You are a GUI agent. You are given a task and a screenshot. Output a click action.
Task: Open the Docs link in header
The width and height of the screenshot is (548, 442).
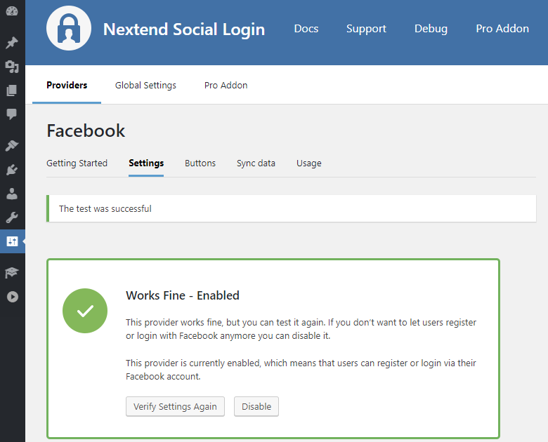pos(306,29)
